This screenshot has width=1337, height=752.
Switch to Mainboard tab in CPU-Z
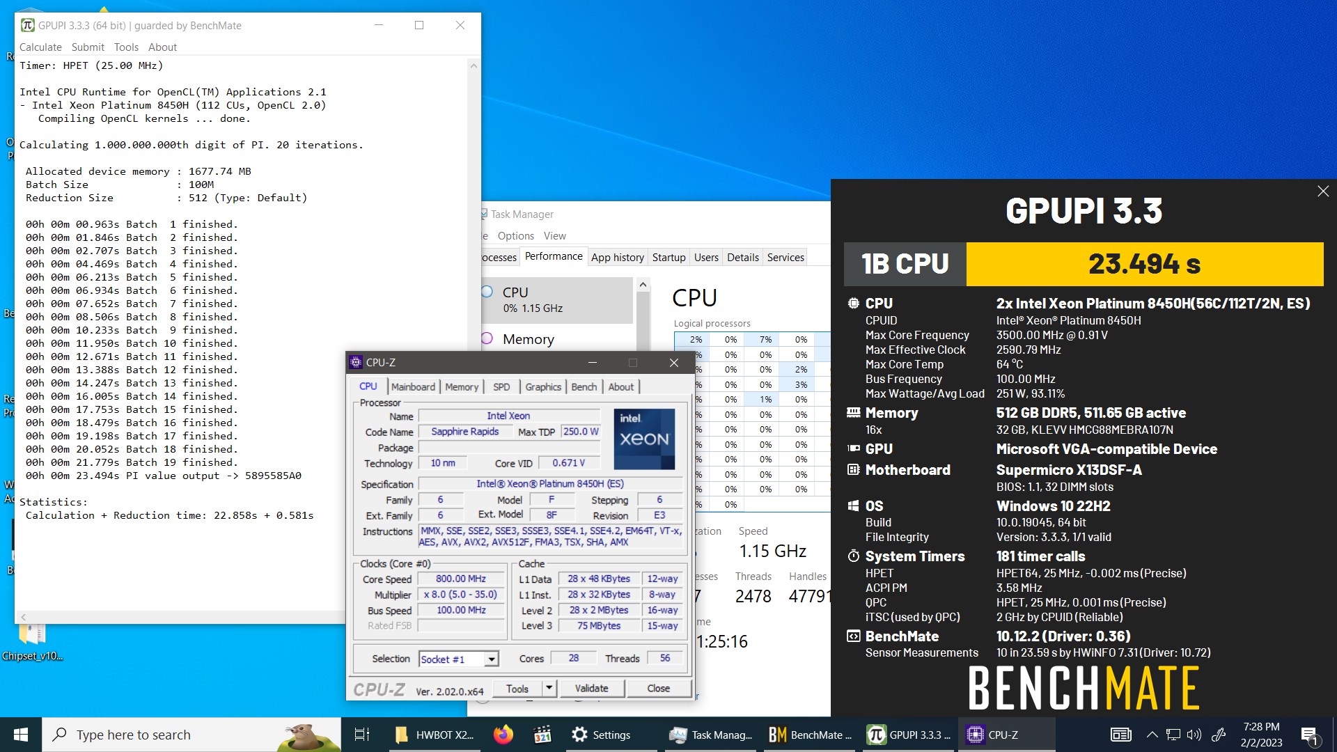pos(412,386)
